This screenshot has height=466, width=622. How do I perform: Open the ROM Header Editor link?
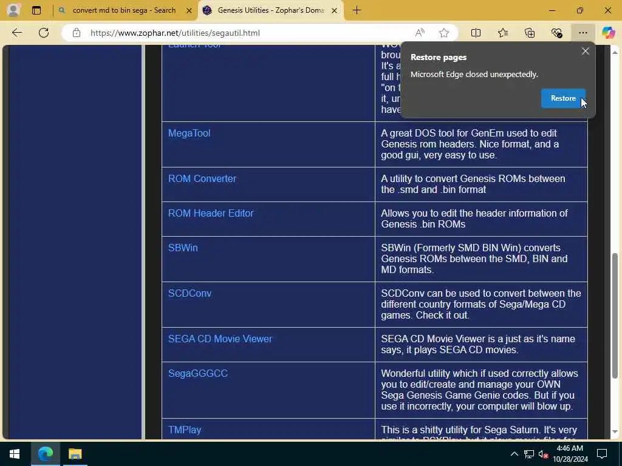pyautogui.click(x=211, y=213)
